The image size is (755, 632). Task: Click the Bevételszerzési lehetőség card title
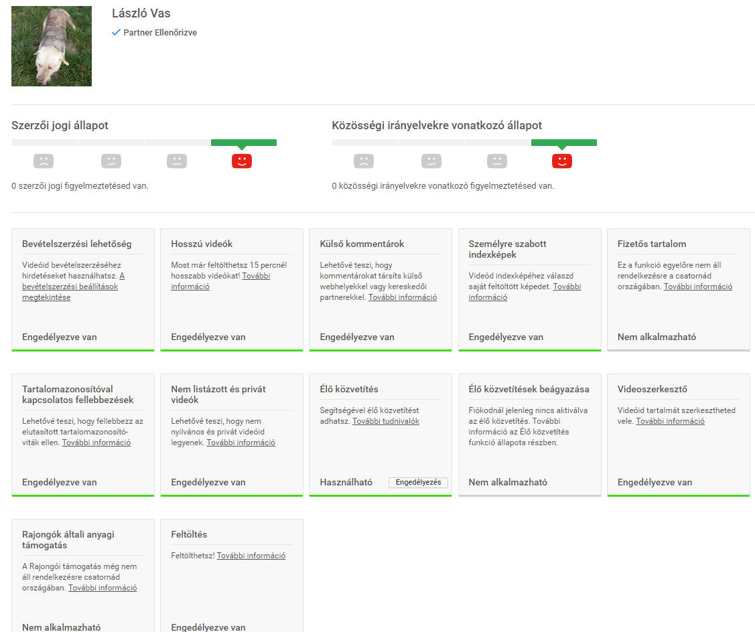pos(76,244)
